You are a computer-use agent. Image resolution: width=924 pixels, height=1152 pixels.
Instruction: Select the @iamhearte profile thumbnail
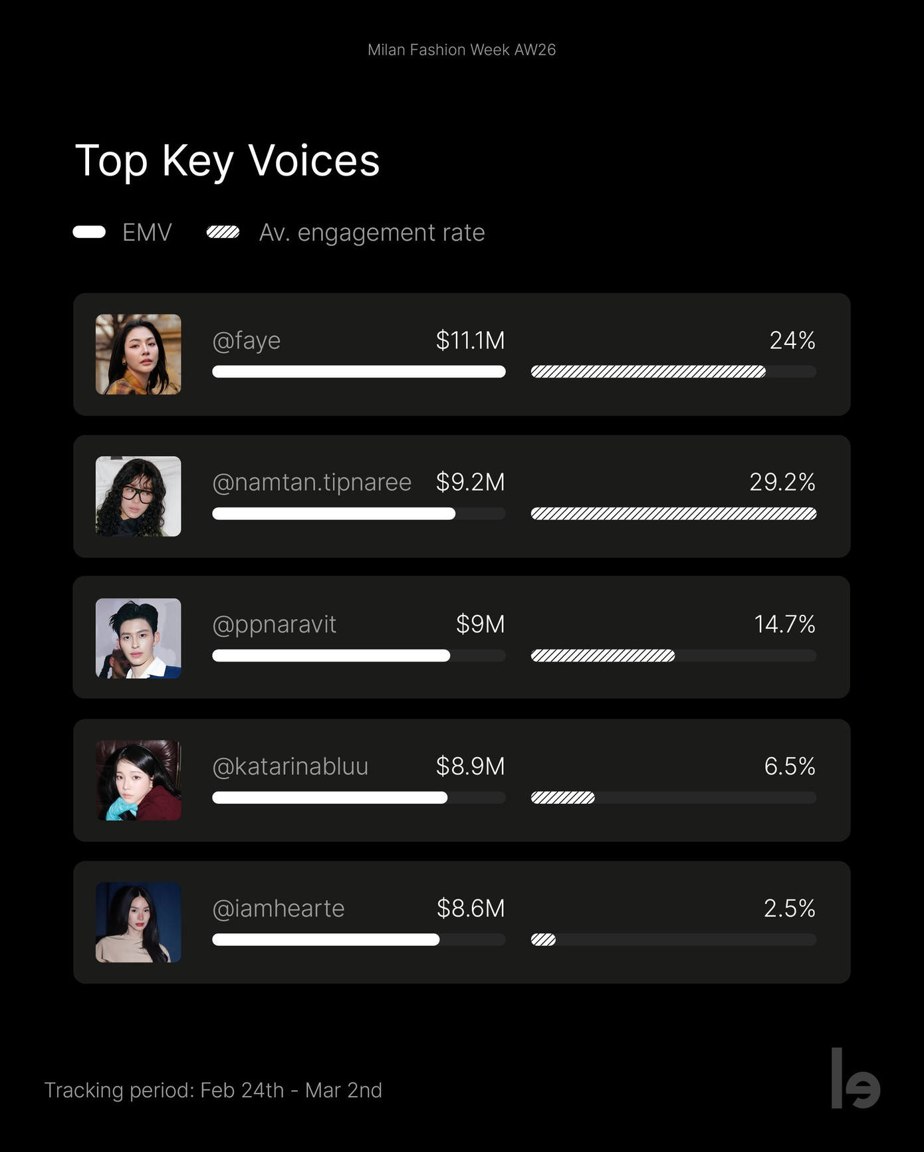click(x=138, y=922)
